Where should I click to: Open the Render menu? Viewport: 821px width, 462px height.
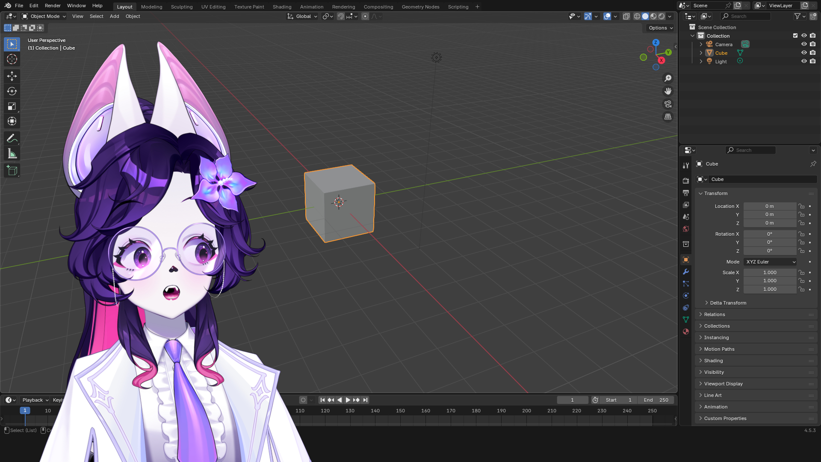tap(53, 6)
